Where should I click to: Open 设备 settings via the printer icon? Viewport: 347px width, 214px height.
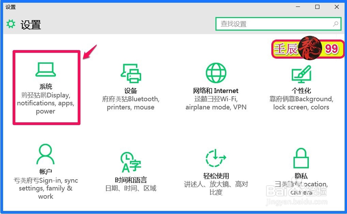pyautogui.click(x=131, y=73)
